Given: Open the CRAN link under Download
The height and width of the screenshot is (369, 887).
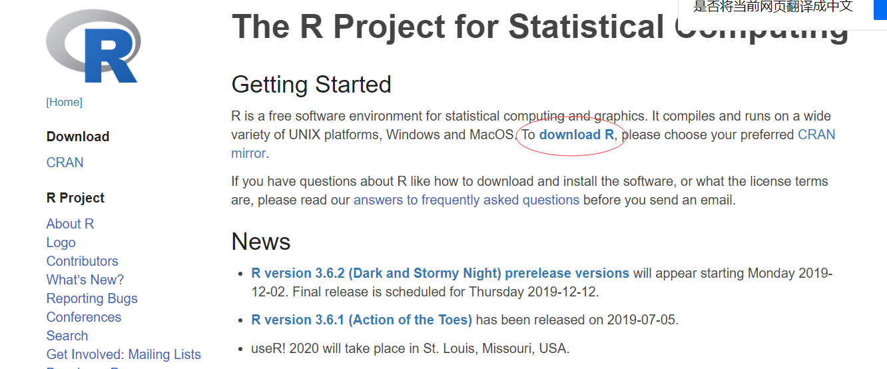Looking at the screenshot, I should point(65,163).
